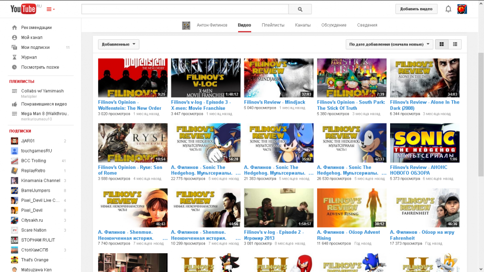This screenshot has height=272, width=484.
Task: Click the ПОДПИСКИ section header
Action: (x=20, y=131)
